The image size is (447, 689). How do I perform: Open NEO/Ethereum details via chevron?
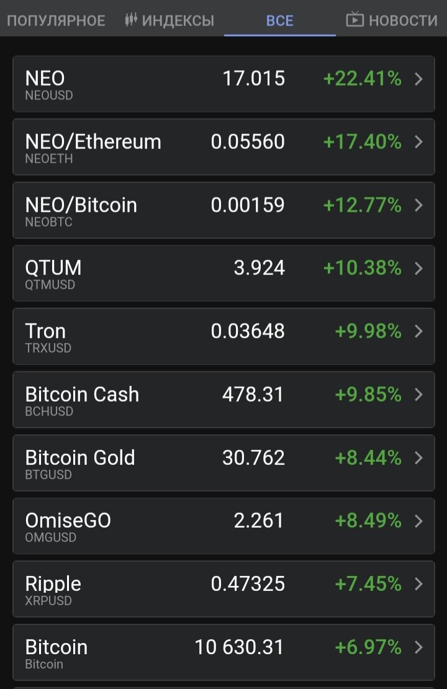[419, 142]
